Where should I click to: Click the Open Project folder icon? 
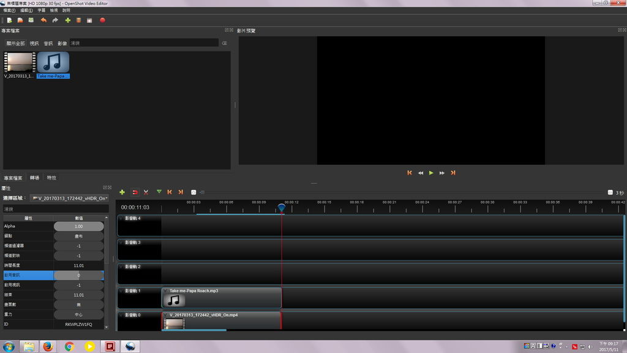[x=20, y=20]
